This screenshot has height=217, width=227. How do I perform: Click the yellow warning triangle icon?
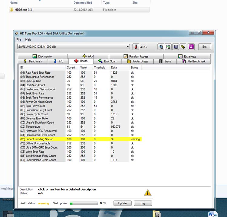point(148,193)
